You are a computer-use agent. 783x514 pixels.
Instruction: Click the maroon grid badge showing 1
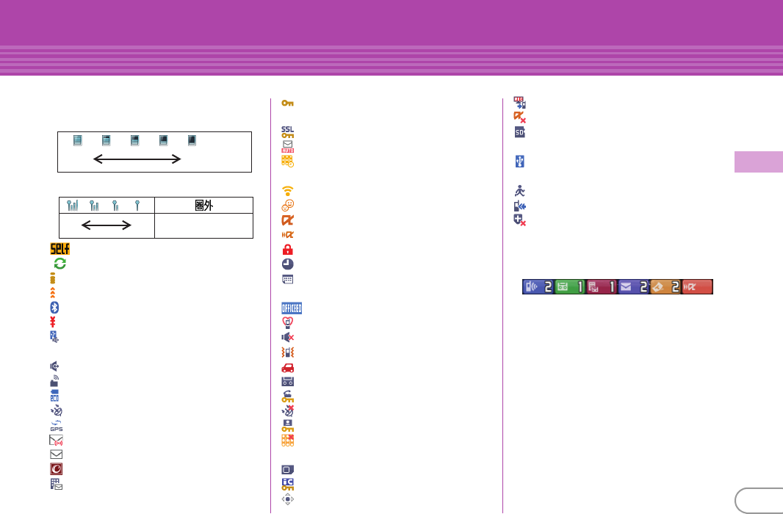click(602, 286)
